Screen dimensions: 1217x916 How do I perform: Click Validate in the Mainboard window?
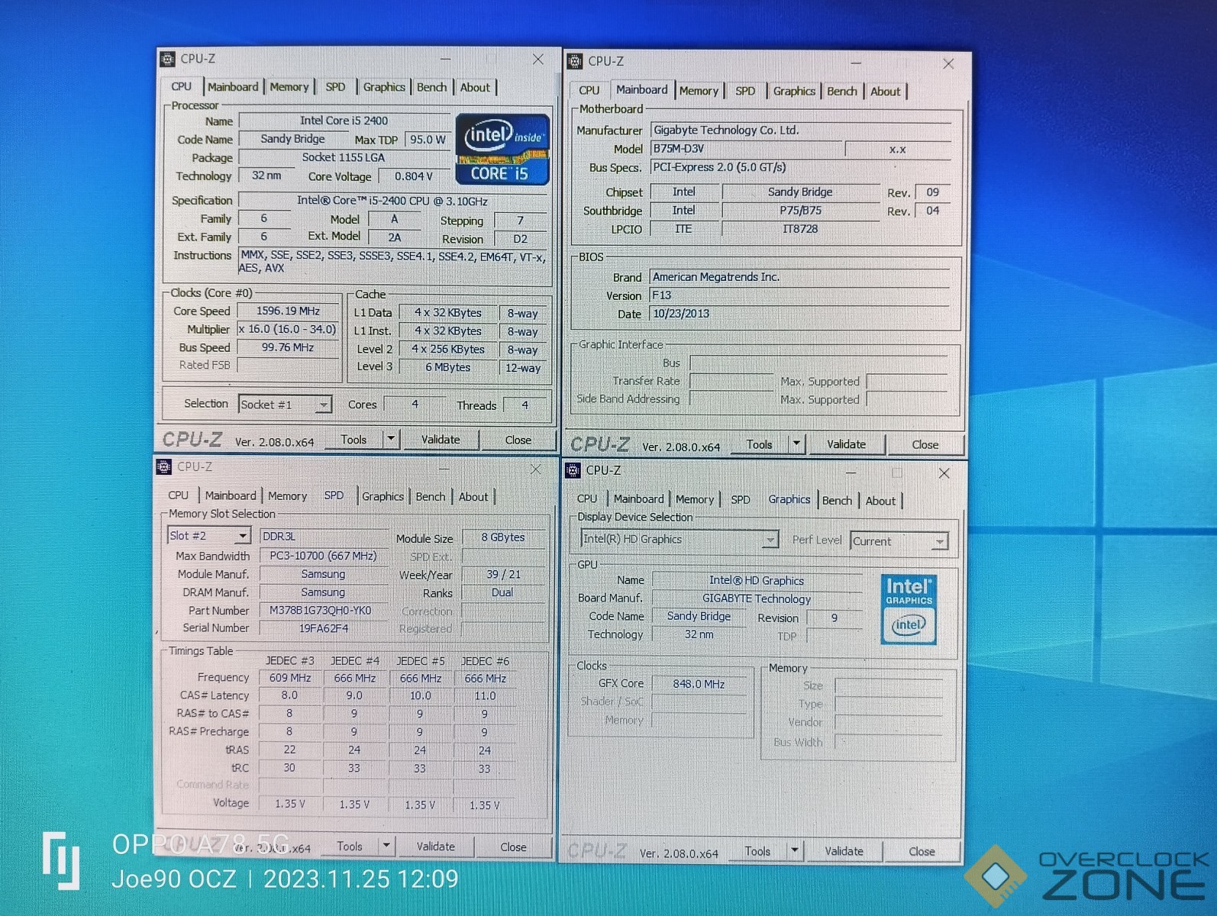846,444
